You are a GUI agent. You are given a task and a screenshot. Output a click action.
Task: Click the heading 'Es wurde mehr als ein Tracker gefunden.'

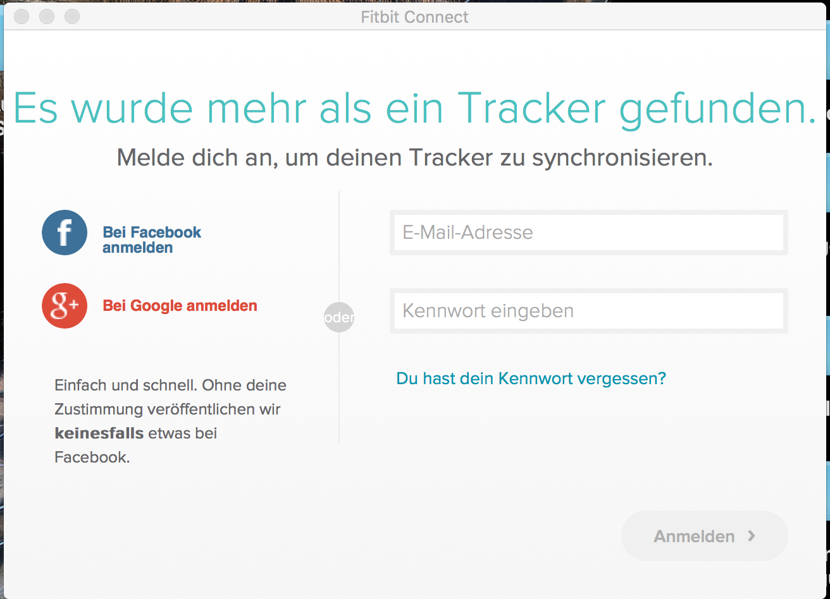[x=414, y=109]
